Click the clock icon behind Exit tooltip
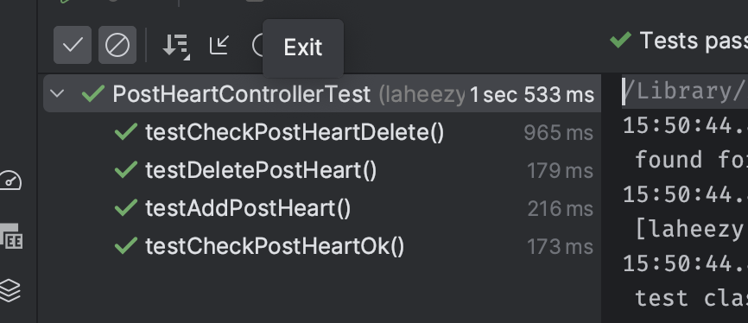748x323 pixels. point(258,45)
